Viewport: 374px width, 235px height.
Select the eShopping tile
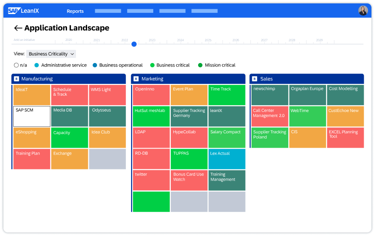(x=32, y=138)
